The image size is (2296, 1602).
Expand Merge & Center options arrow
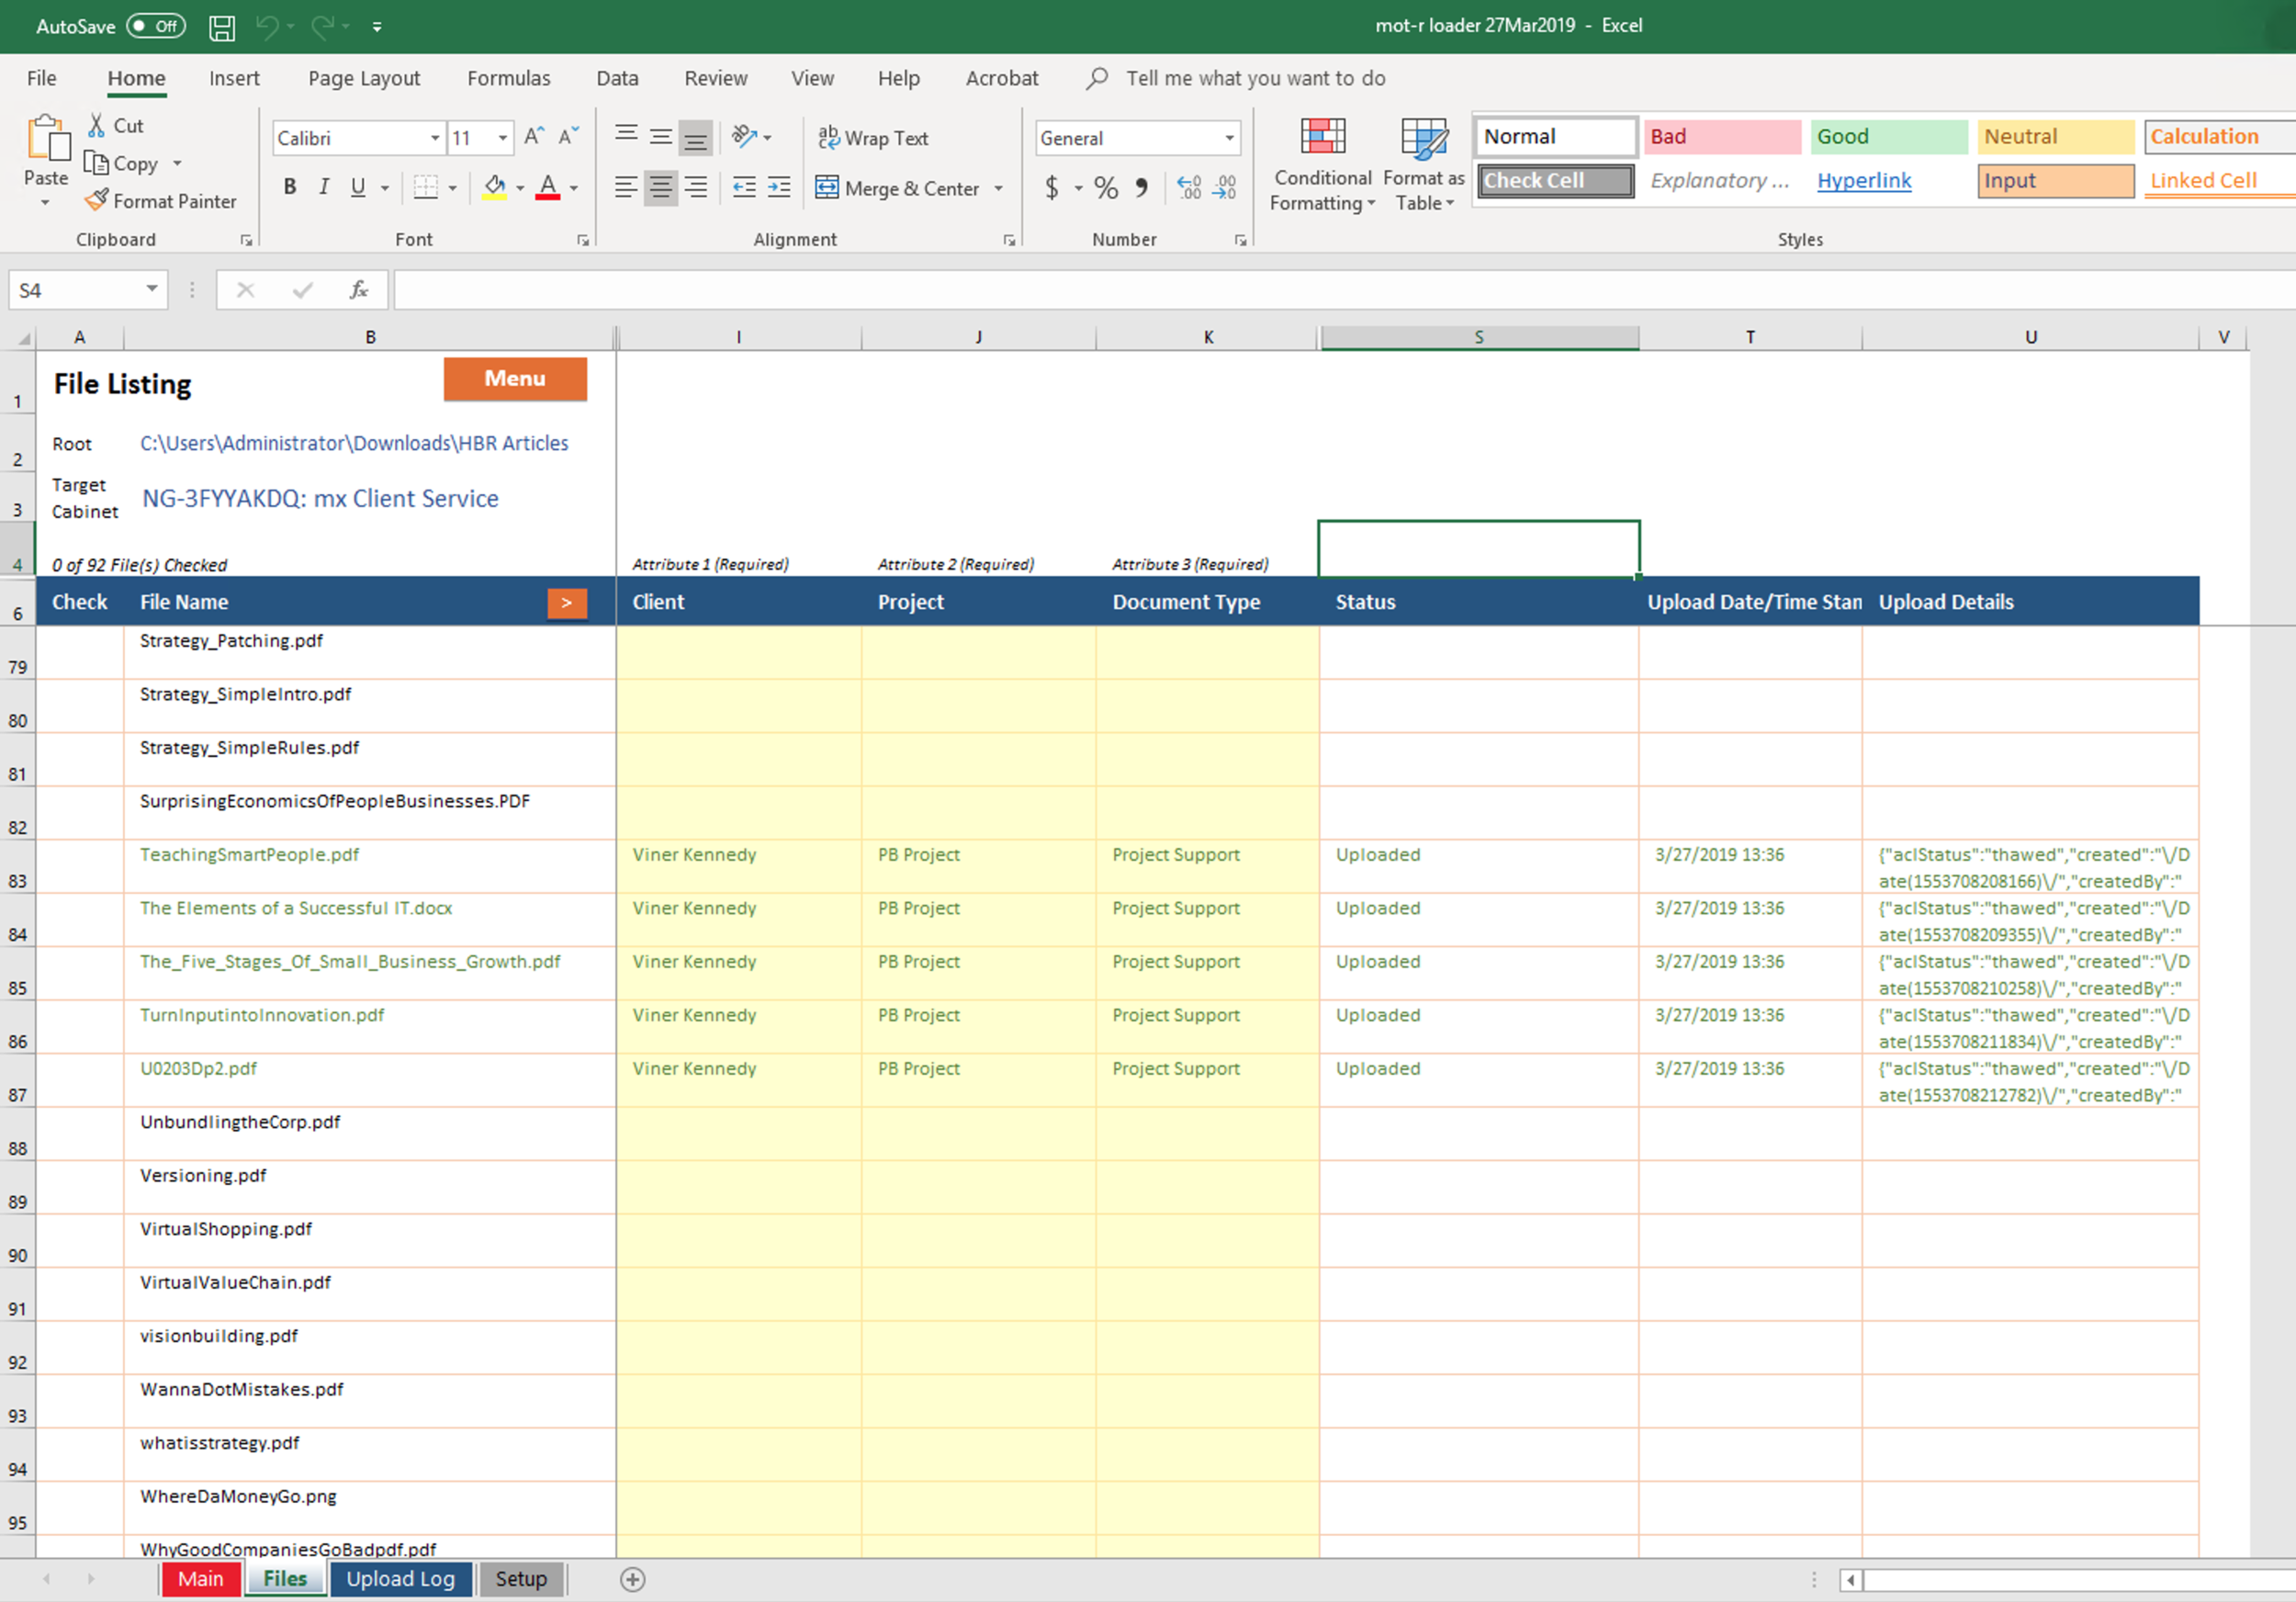pyautogui.click(x=998, y=188)
